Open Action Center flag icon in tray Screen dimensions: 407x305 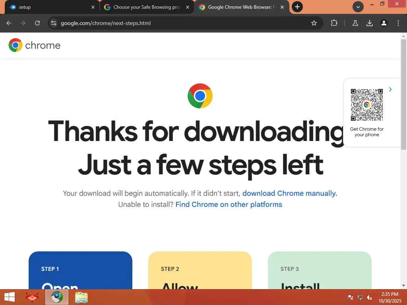tap(350, 297)
